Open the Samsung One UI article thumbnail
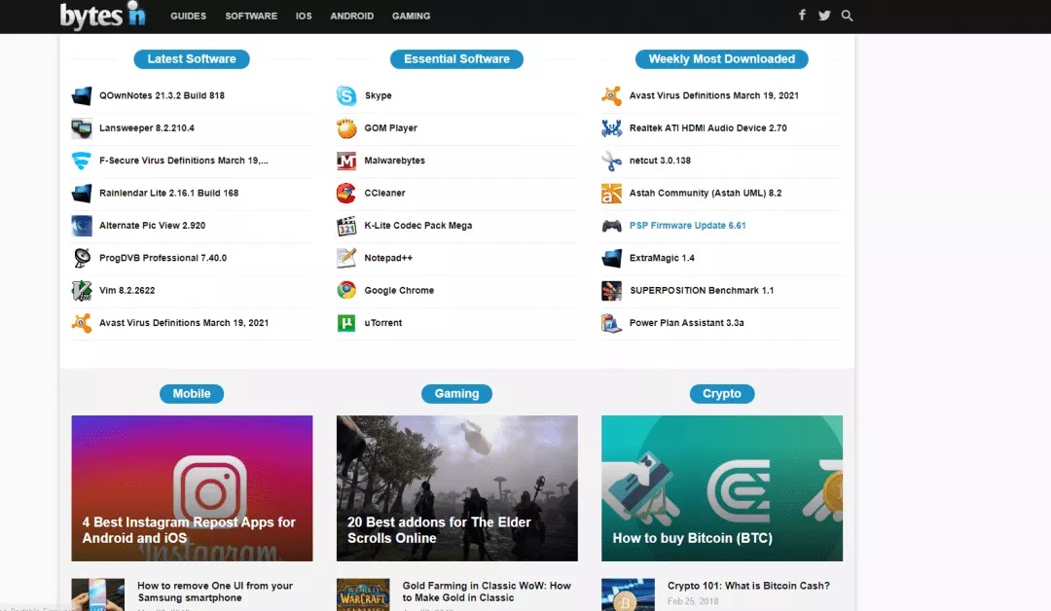The height and width of the screenshot is (611, 1051). (x=98, y=594)
